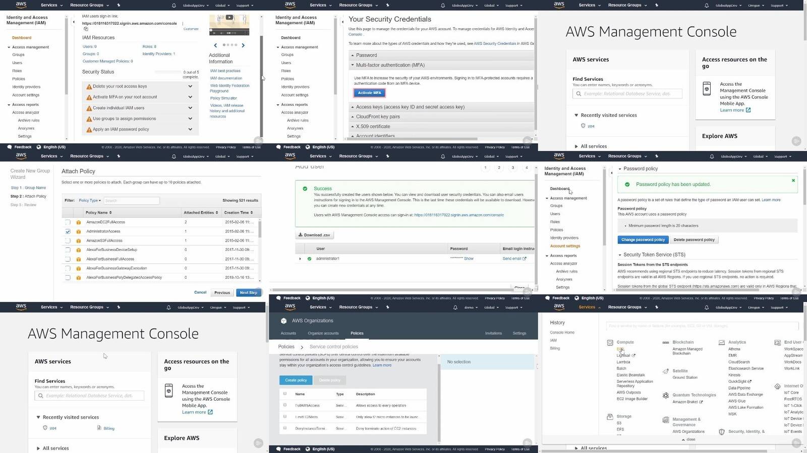Click the copy icon under the IAM sign-in link

click(86, 29)
